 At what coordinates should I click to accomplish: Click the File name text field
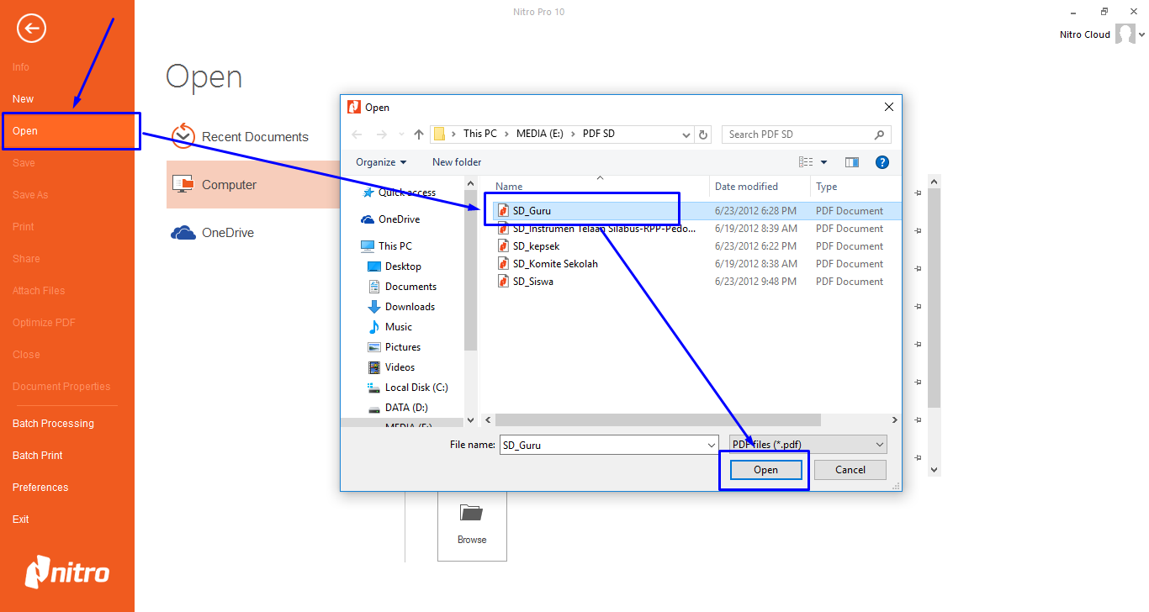601,445
